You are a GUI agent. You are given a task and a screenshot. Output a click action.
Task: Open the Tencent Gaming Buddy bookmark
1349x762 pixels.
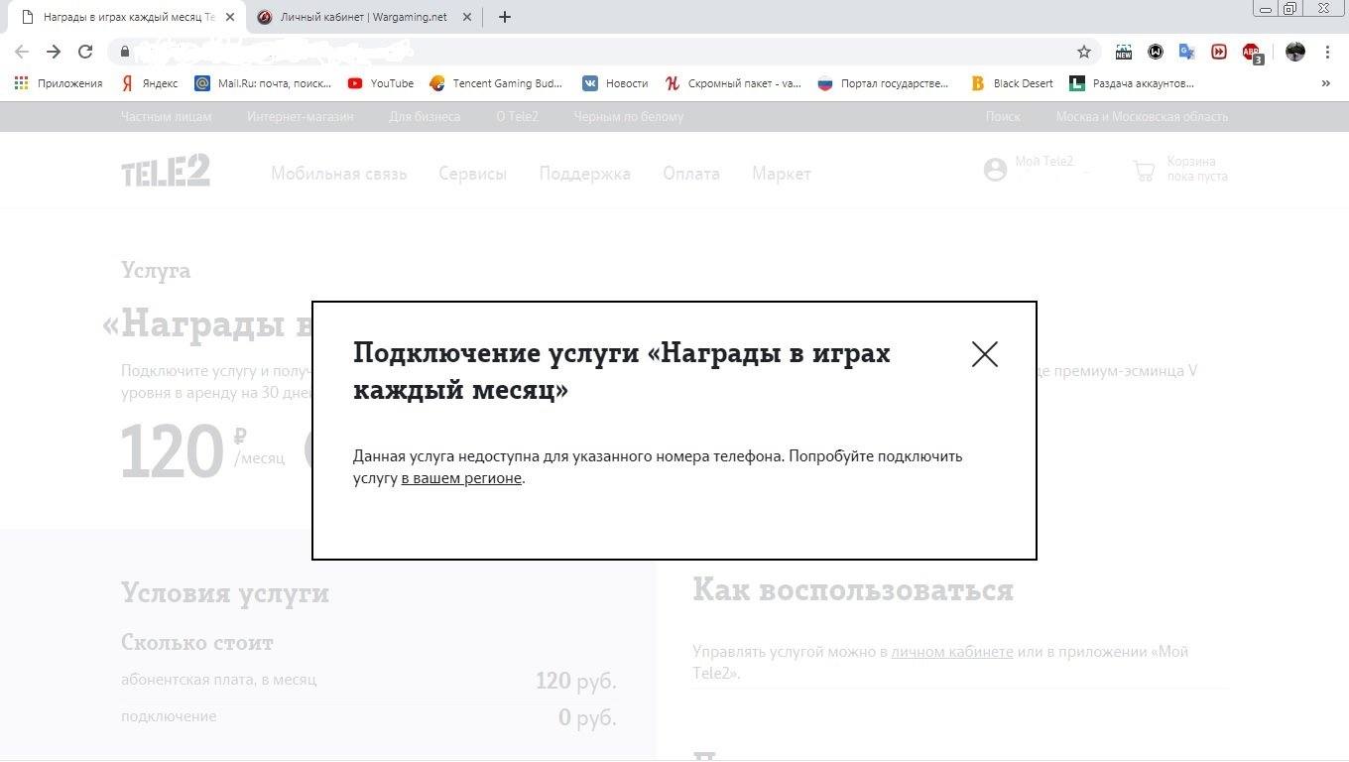tap(496, 83)
